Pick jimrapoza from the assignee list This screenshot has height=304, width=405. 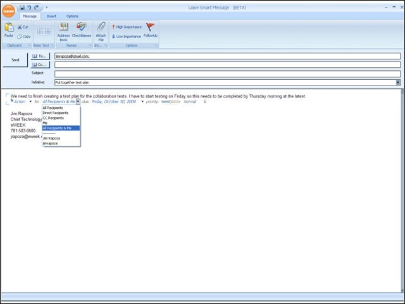(x=61, y=143)
